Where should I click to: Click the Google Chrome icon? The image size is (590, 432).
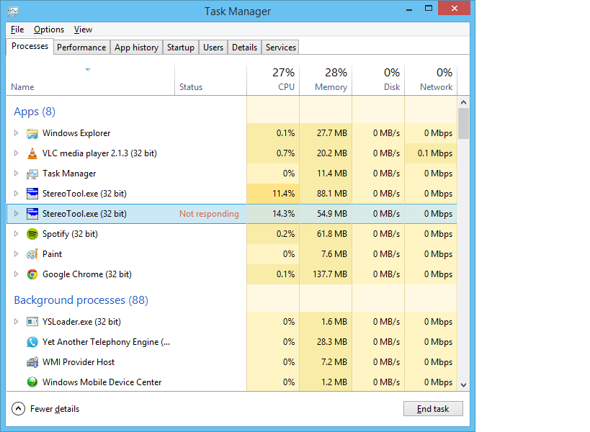32,274
